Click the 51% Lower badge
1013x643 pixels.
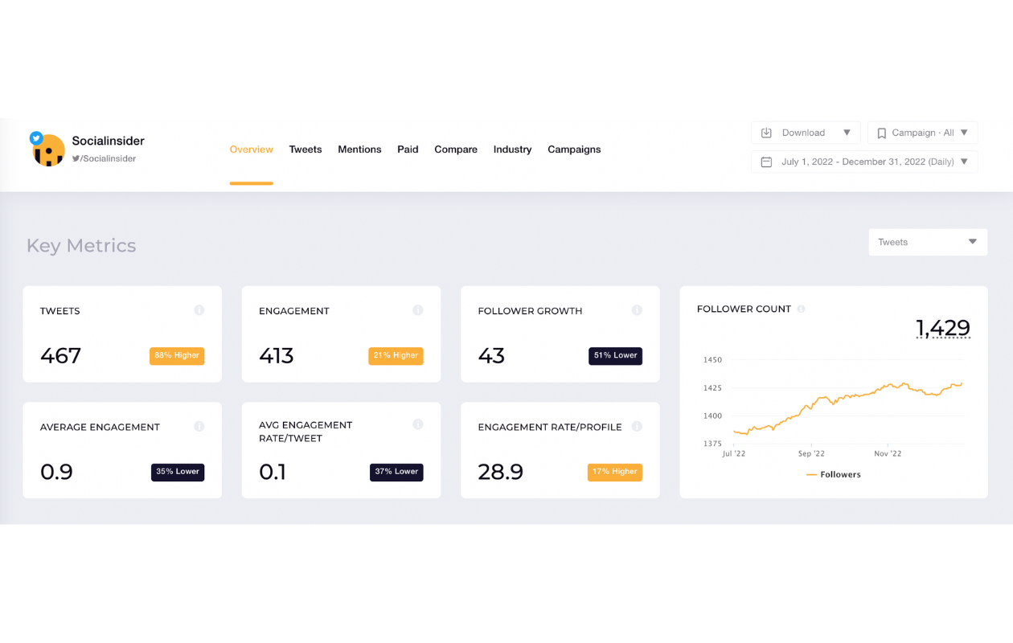tap(615, 355)
